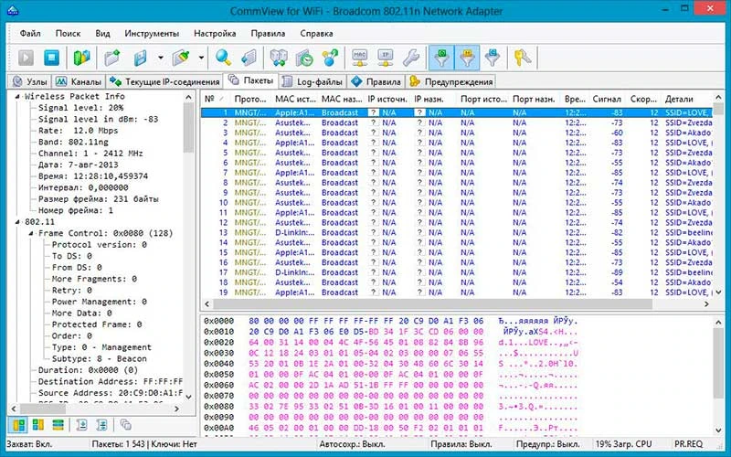Collapse the 802.11 tree node
Screen dimensions: 731x457
point(17,222)
